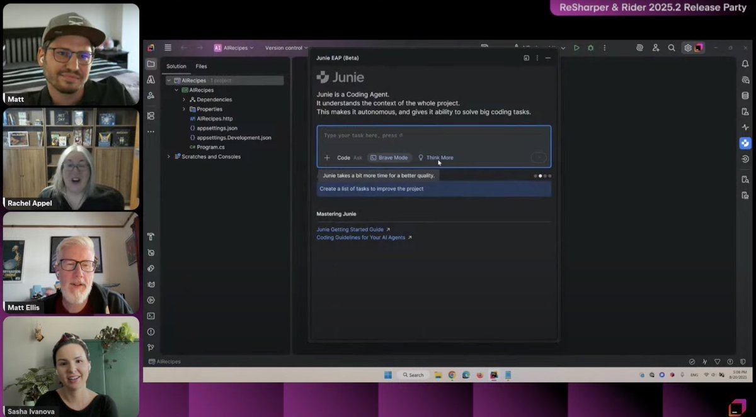Viewport: 756px width, 417px height.
Task: Open the Database tool window icon
Action: 745,96
